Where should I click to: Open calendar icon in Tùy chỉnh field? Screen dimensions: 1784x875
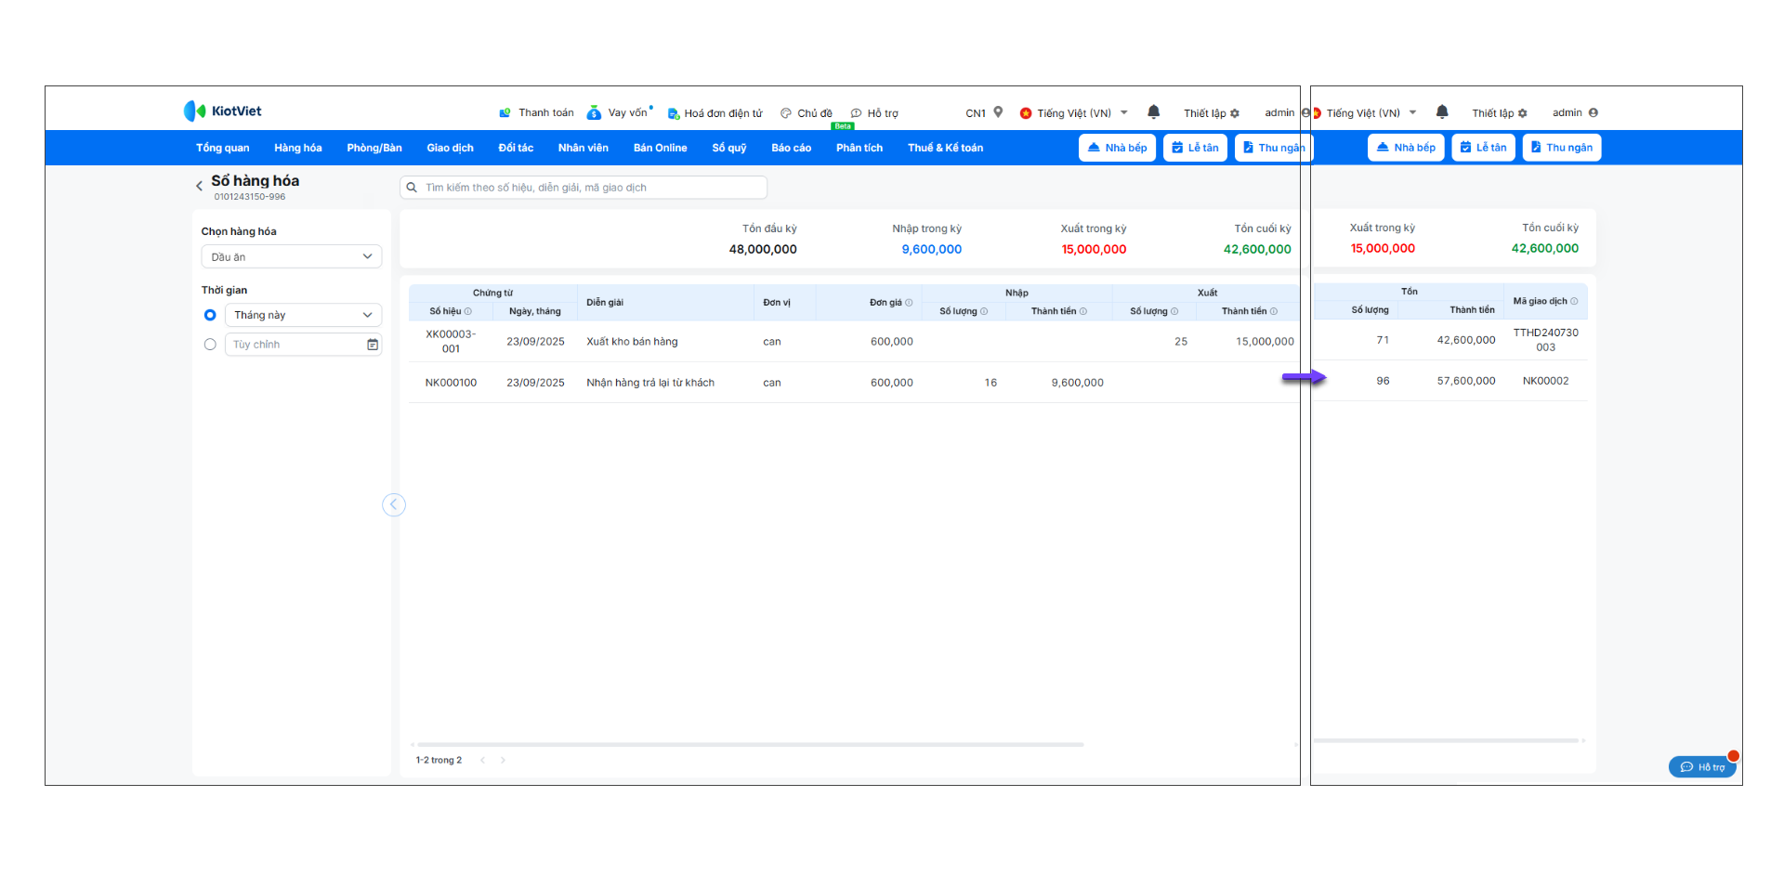pos(373,345)
